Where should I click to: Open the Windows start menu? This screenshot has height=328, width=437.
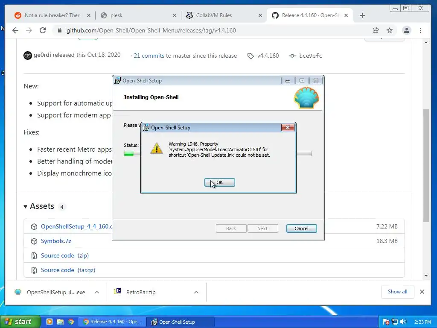tap(20, 322)
